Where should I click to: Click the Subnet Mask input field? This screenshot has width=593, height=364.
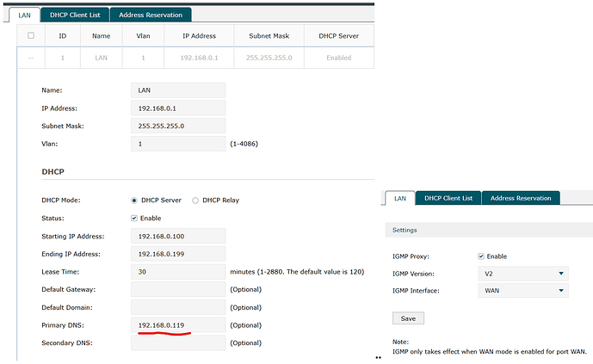[x=178, y=126]
